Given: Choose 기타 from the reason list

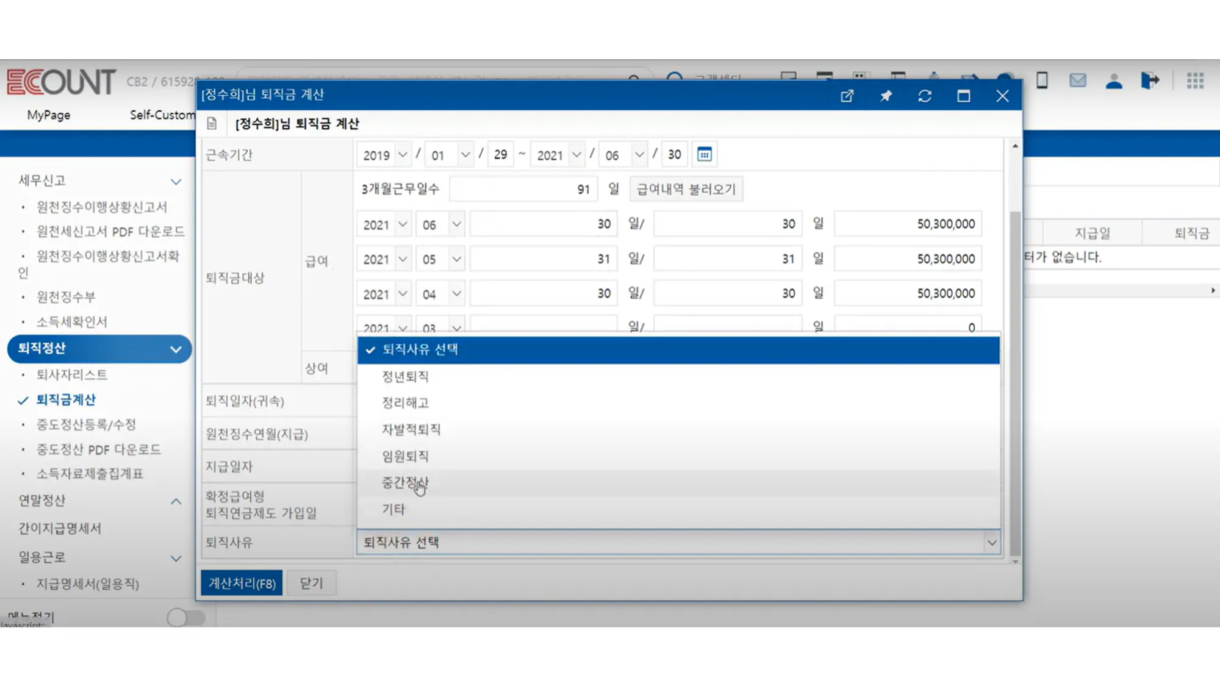Looking at the screenshot, I should coord(678,509).
